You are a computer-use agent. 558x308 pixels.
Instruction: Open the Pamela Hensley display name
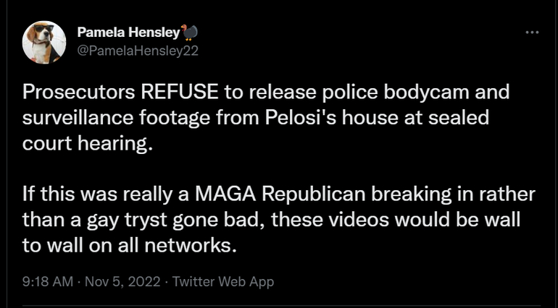click(129, 33)
